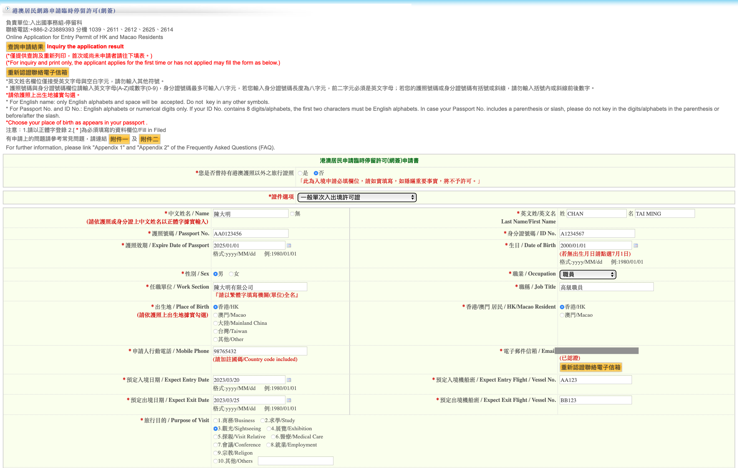738x468 pixels.
Task: Select 是 for other travel document question
Action: click(300, 173)
